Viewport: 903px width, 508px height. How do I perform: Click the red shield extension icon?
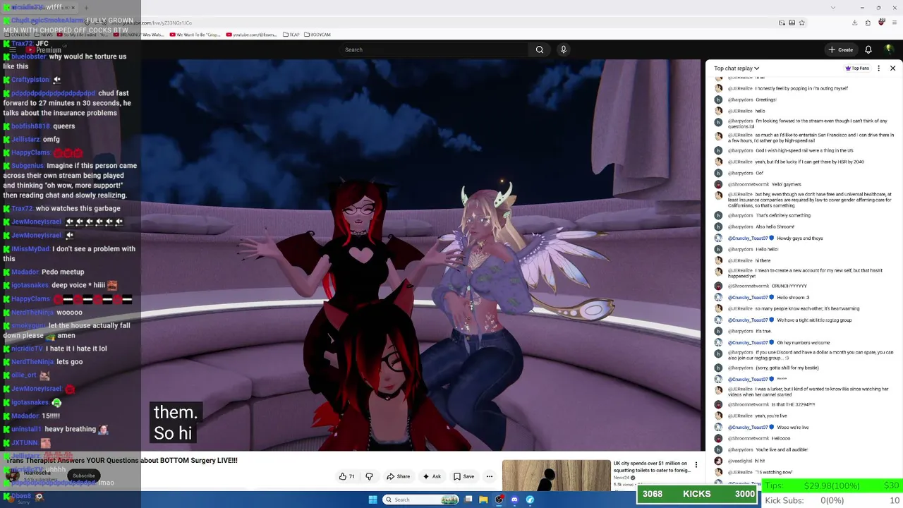[x=881, y=23]
